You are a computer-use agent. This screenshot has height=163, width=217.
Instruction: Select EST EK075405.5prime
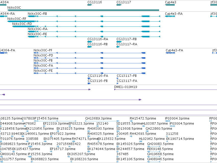click(x=57, y=139)
